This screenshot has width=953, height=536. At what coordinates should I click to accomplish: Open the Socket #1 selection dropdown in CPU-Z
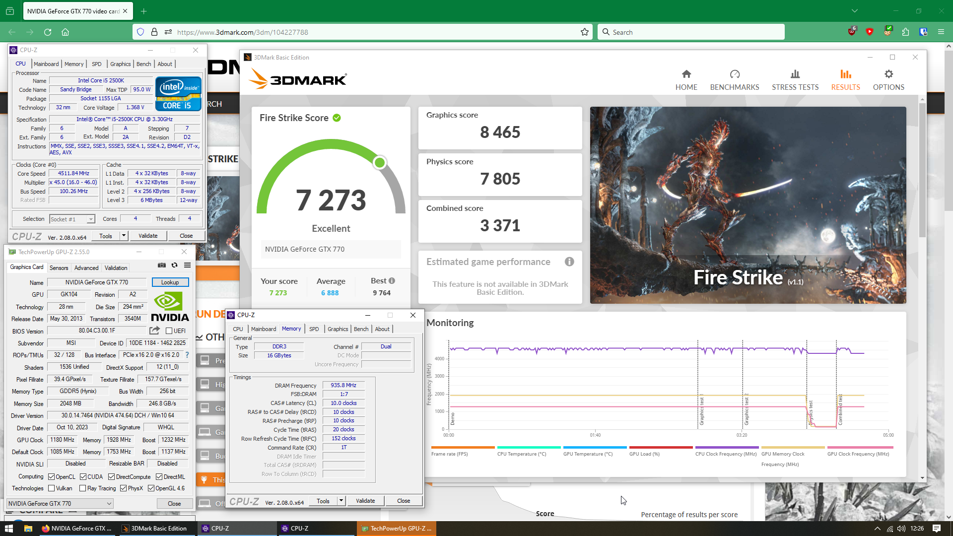[72, 219]
